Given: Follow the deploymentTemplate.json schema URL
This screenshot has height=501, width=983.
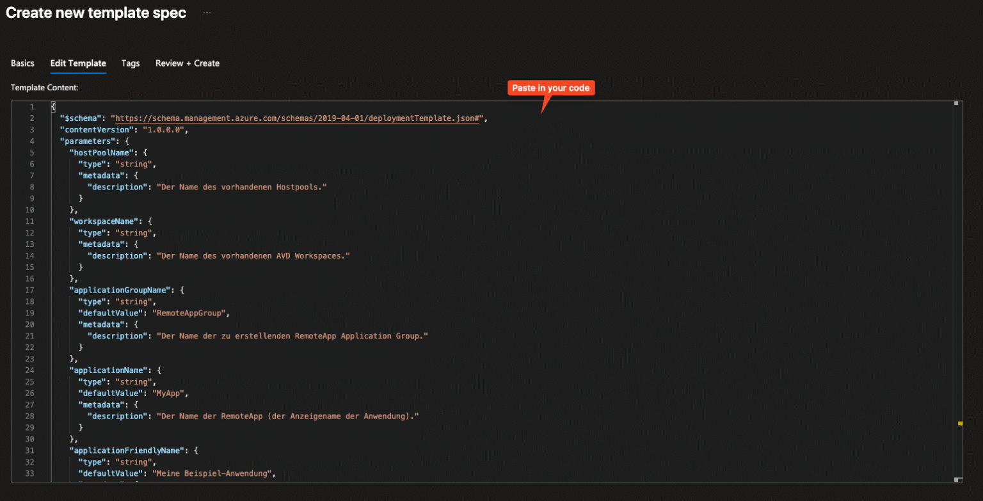Looking at the screenshot, I should 297,118.
